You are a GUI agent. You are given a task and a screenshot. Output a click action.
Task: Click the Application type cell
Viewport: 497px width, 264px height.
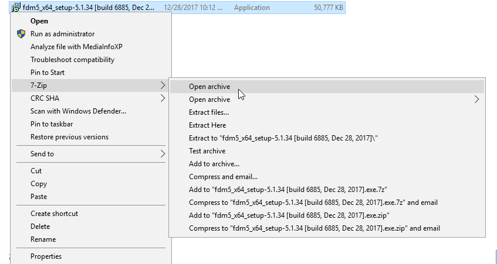coord(252,7)
